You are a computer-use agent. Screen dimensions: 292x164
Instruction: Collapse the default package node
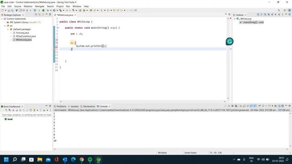click(x=8, y=29)
